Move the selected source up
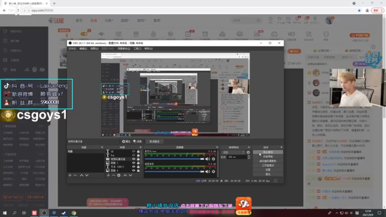 (125, 175)
